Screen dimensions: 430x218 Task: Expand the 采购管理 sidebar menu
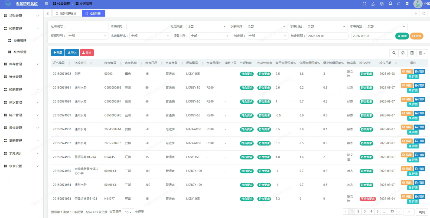pos(22,16)
